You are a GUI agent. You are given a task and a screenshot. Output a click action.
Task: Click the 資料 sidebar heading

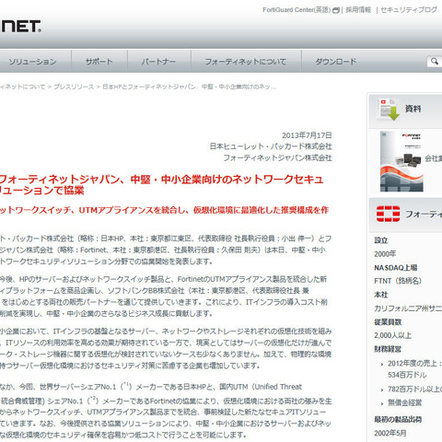coord(413,109)
